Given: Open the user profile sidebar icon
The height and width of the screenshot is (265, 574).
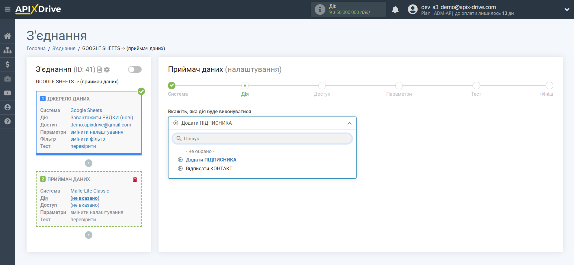Looking at the screenshot, I should (x=8, y=107).
